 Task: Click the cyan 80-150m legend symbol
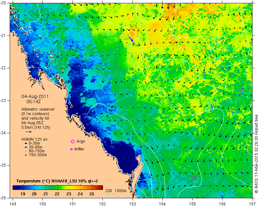(x=26, y=151)
